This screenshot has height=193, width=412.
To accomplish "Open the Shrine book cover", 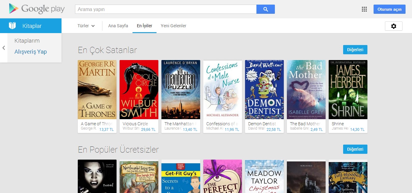I will click(x=348, y=89).
